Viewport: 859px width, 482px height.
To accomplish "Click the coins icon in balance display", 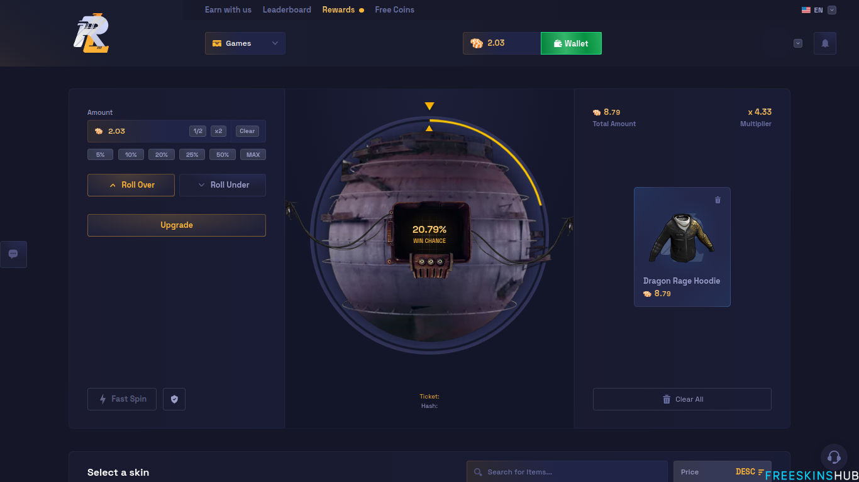I will (x=477, y=43).
